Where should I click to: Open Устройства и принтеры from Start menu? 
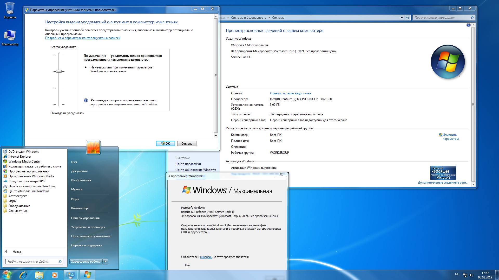[88, 227]
